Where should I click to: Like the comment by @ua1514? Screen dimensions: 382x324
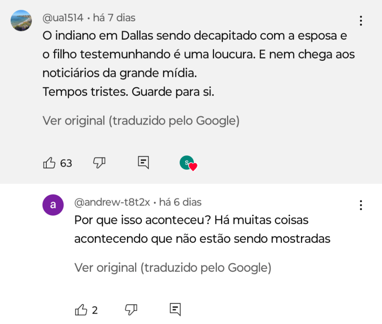(49, 163)
